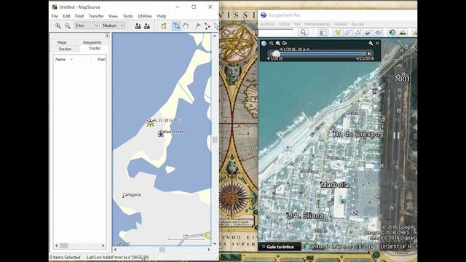Close the Google Earth time slider panel
The height and width of the screenshot is (262, 466).
tap(377, 44)
